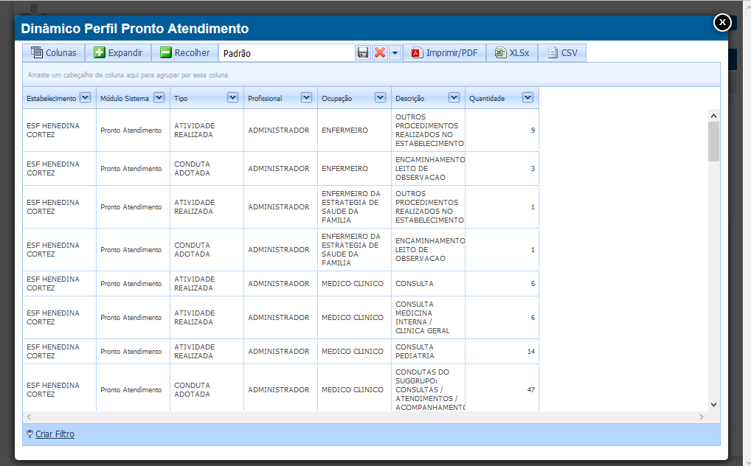Select the quantity cell showing 14
This screenshot has height=466, width=751.
click(502, 352)
